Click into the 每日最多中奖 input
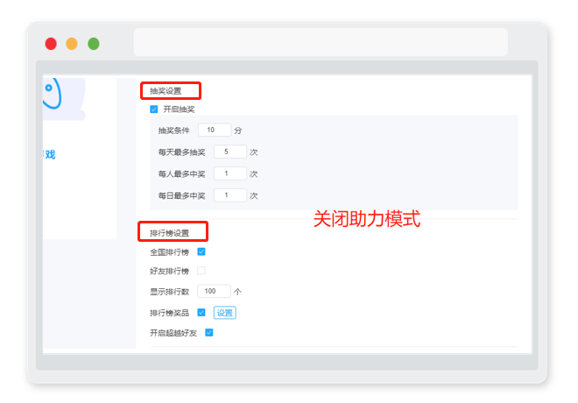578x403 pixels. coord(230,195)
